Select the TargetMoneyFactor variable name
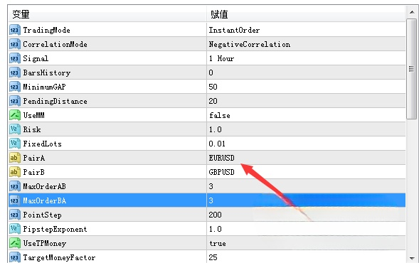This screenshot has width=419, height=263. [59, 257]
